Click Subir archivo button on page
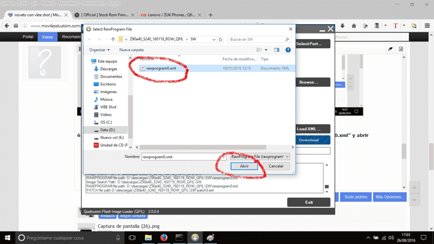 [x=356, y=197]
